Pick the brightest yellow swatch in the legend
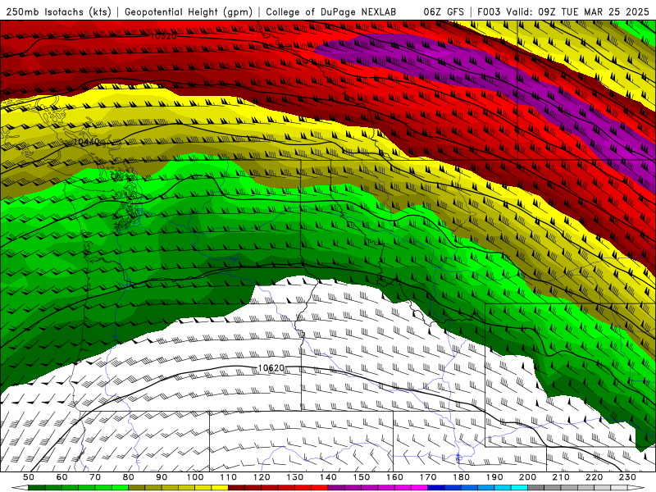The height and width of the screenshot is (492, 656). [220, 488]
